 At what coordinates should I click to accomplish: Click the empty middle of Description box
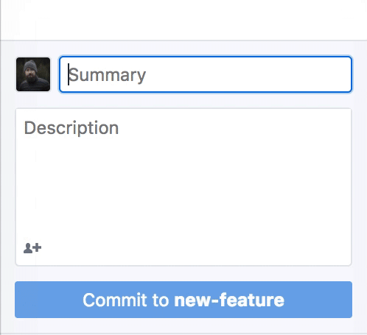click(183, 187)
